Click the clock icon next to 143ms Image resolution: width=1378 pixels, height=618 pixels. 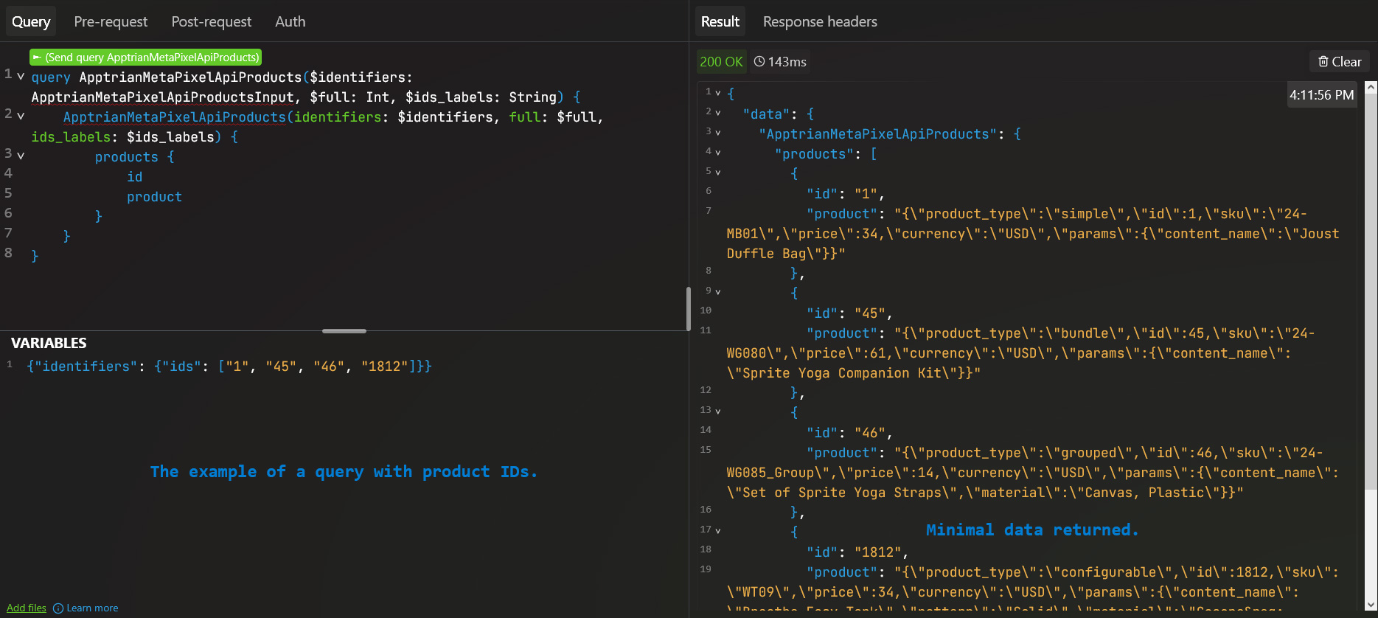click(759, 62)
